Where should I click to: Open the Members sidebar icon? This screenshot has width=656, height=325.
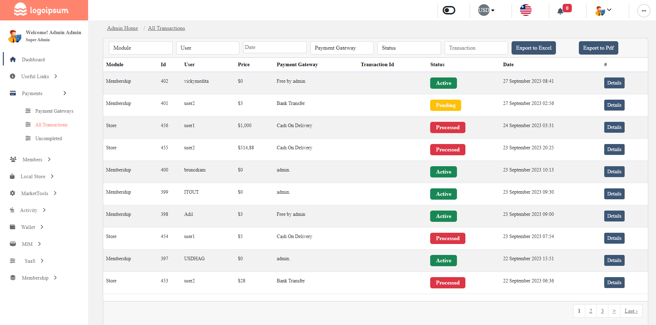tap(13, 159)
